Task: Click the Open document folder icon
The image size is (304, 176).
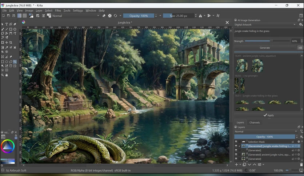Action: (x=8, y=16)
